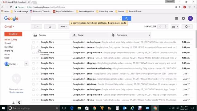The image size is (197, 111).
Task: Open the Apps bookmarks shortcut
Action: (x=5, y=11)
